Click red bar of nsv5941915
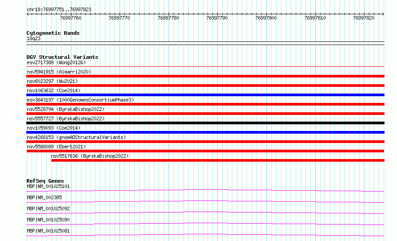The width and height of the screenshot is (397, 241). 205,76
